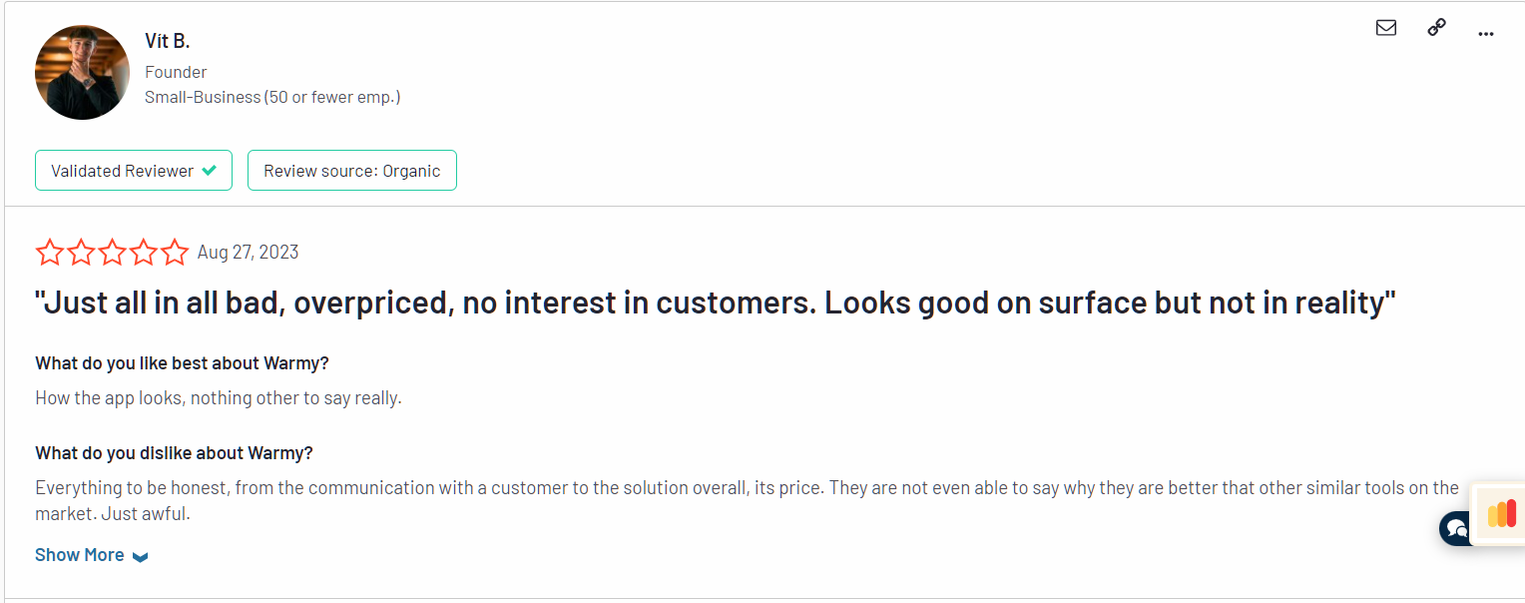1525x603 pixels.
Task: Open the review title "Just all in all bad"
Action: coord(715,303)
